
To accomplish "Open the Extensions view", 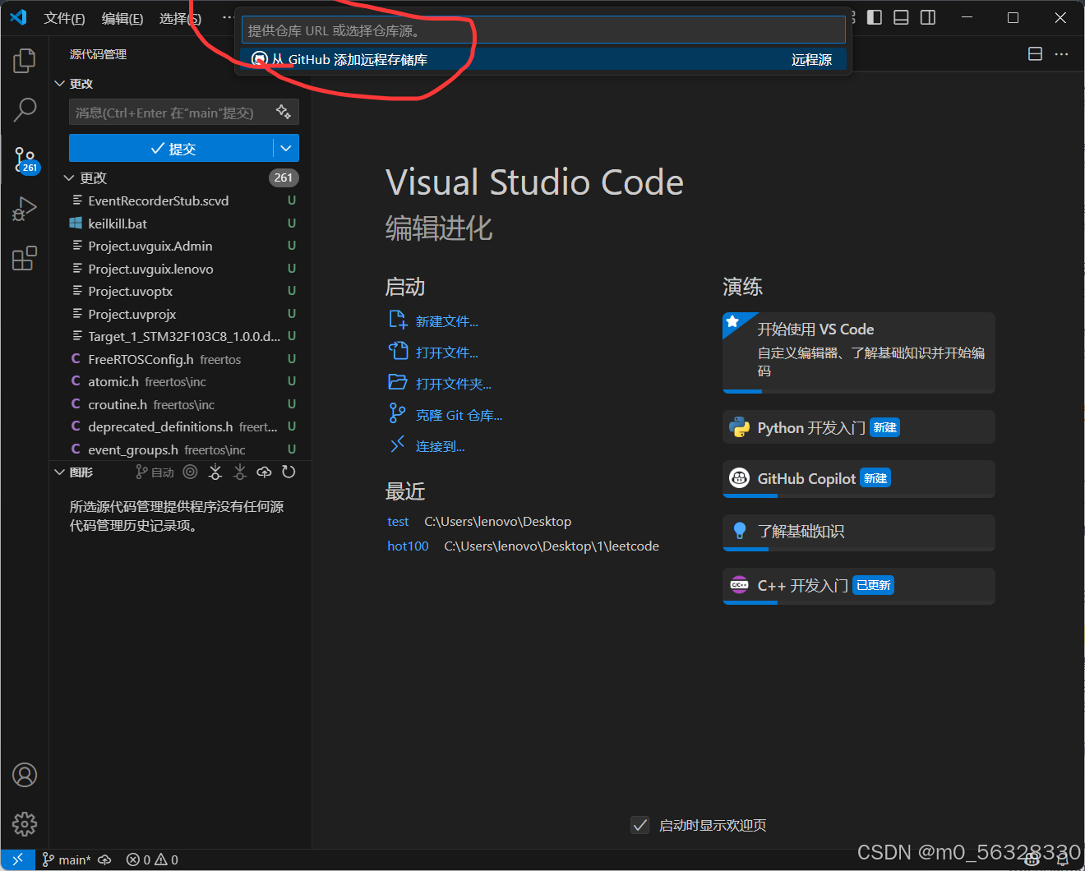I will 25,258.
